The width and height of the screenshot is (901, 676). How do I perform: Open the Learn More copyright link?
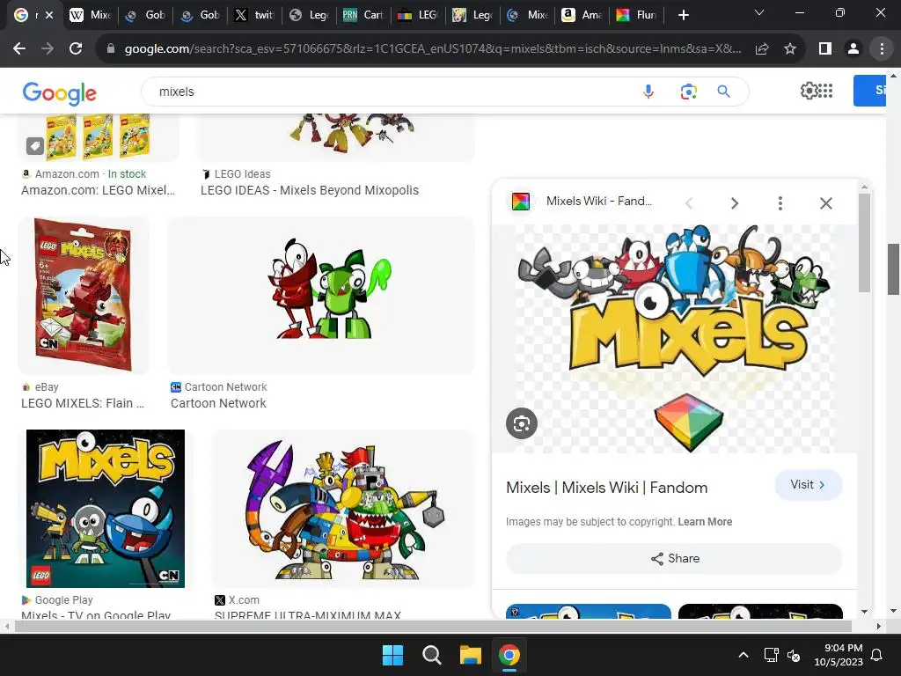[705, 521]
